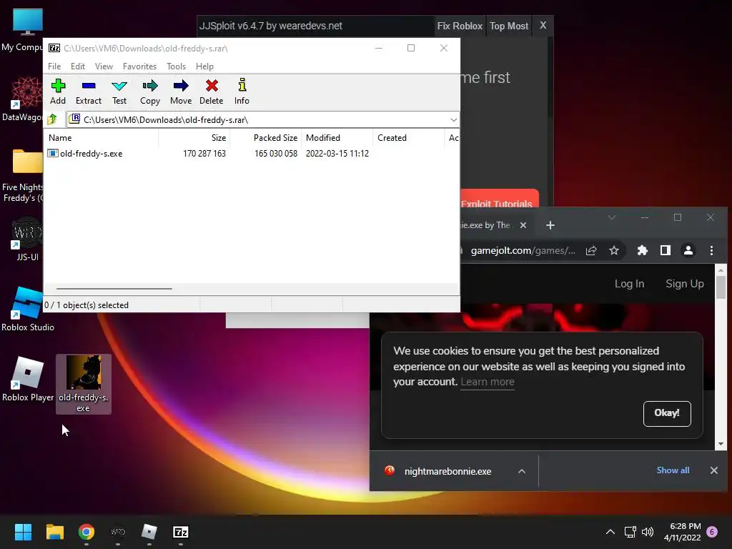This screenshot has height=549, width=732.
Task: Select the Roblox Studio desktop icon
Action: (28, 309)
